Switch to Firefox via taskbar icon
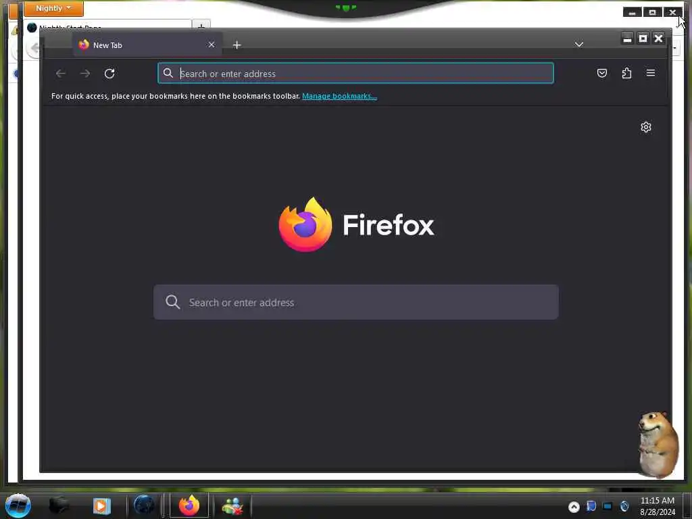This screenshot has height=519, width=692. tap(189, 505)
